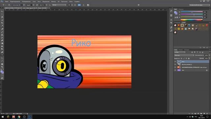Select the Move tool
The width and height of the screenshot is (211, 119).
point(2,12)
